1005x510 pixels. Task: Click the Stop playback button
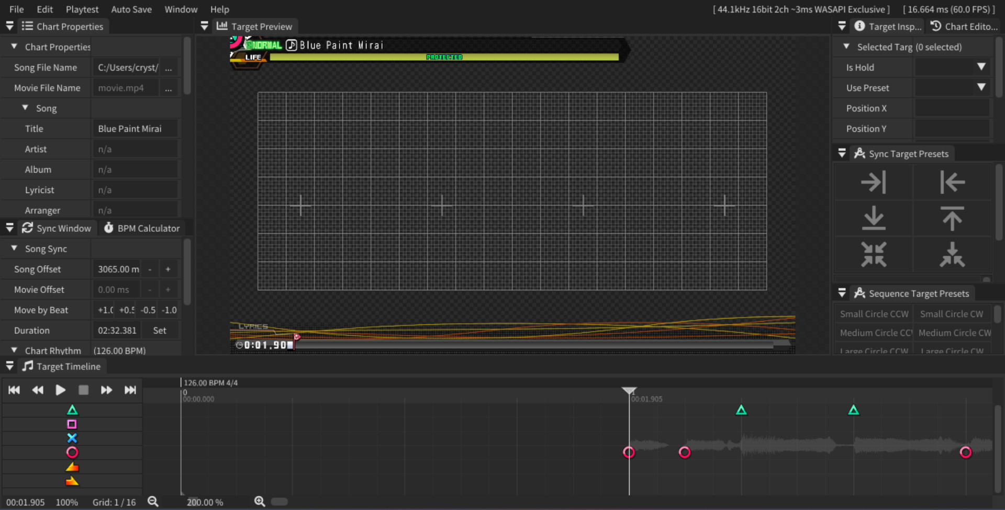point(83,390)
